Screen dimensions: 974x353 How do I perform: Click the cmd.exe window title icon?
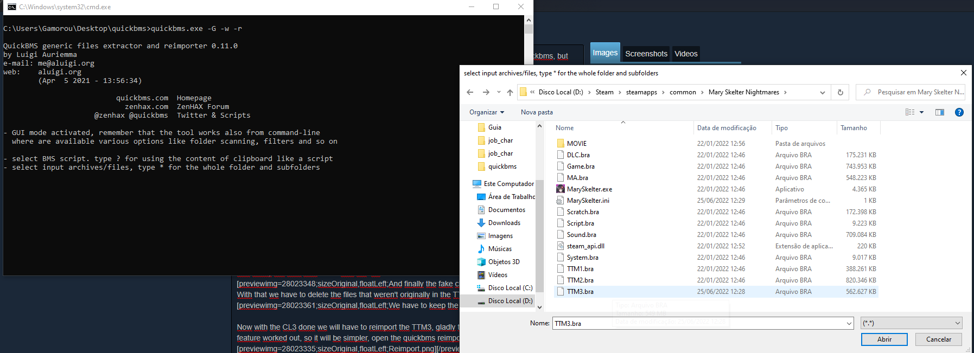pyautogui.click(x=11, y=7)
